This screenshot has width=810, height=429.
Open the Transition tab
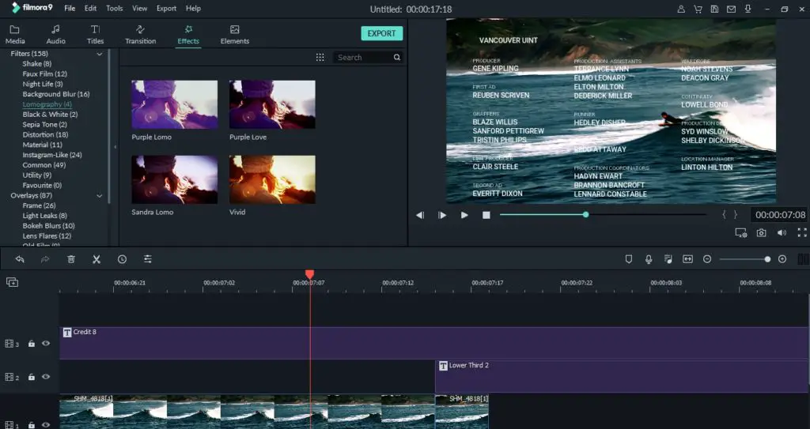[140, 35]
